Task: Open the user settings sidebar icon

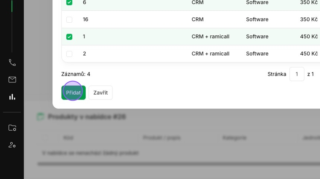Action: pos(12,145)
